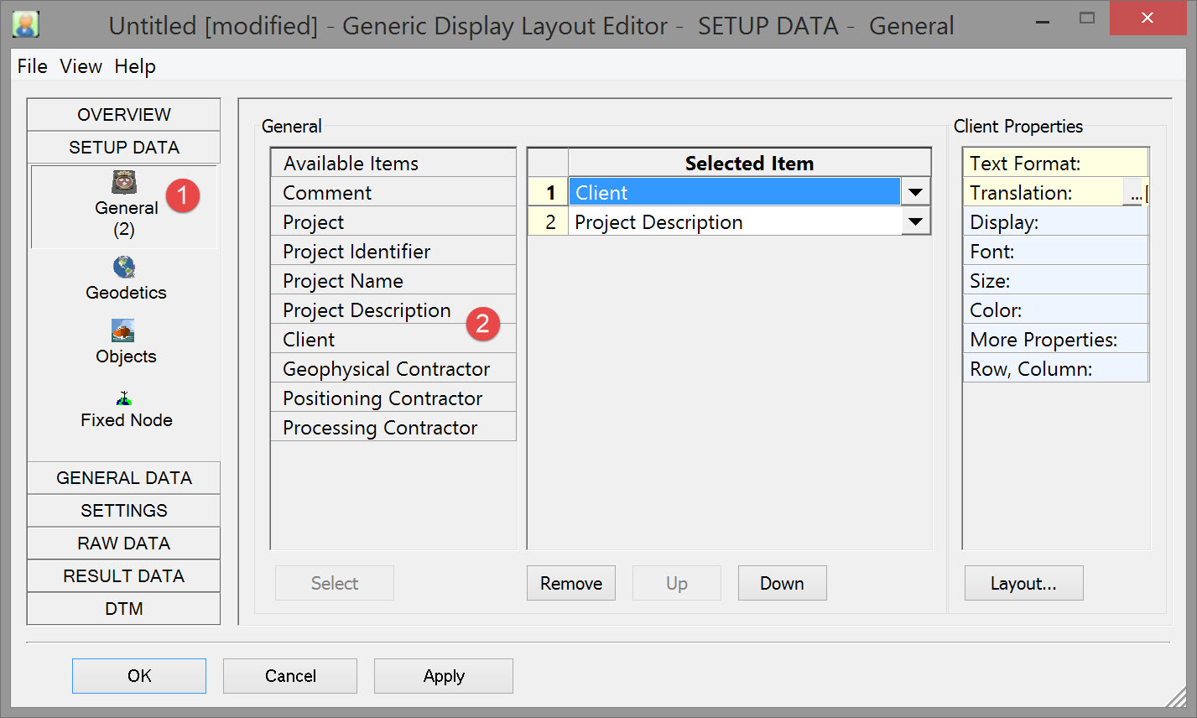Viewport: 1197px width, 718px height.
Task: Open the Project Description row dropdown
Action: [x=915, y=222]
